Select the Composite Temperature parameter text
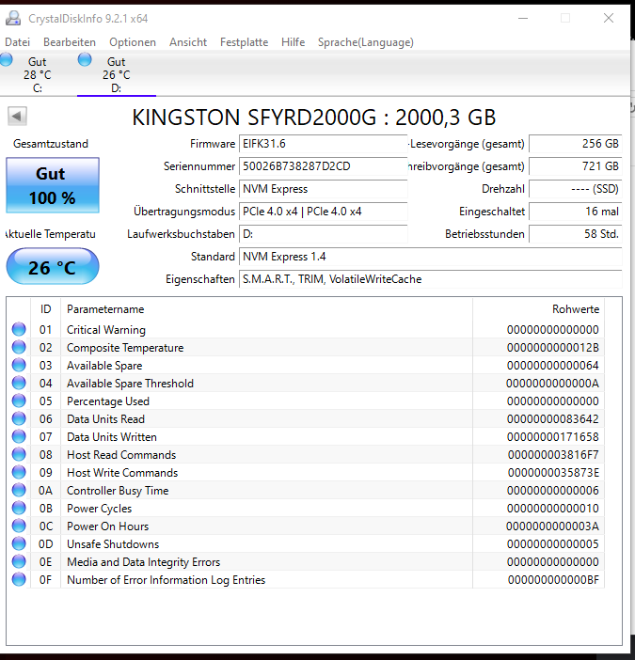Screen dimensions: 635x660 (x=125, y=348)
